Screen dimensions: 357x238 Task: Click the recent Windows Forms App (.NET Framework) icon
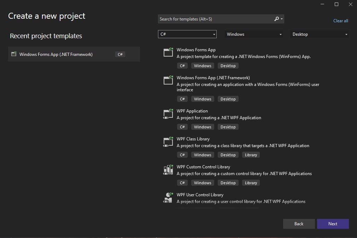tap(14, 54)
